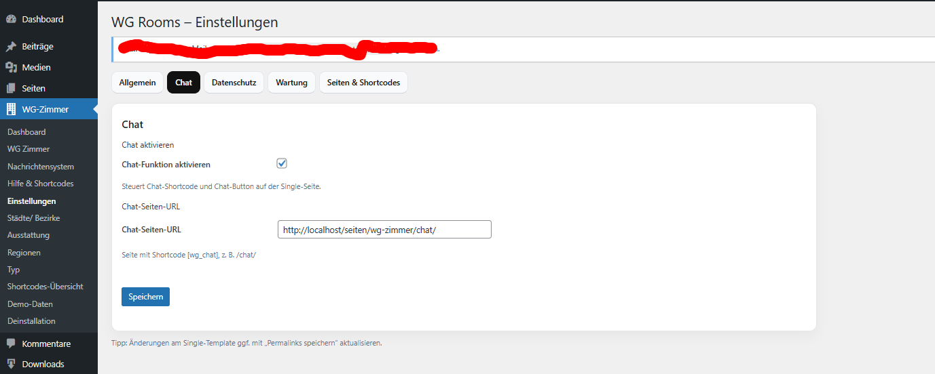Click the Beiträge pushpin icon

coord(11,47)
